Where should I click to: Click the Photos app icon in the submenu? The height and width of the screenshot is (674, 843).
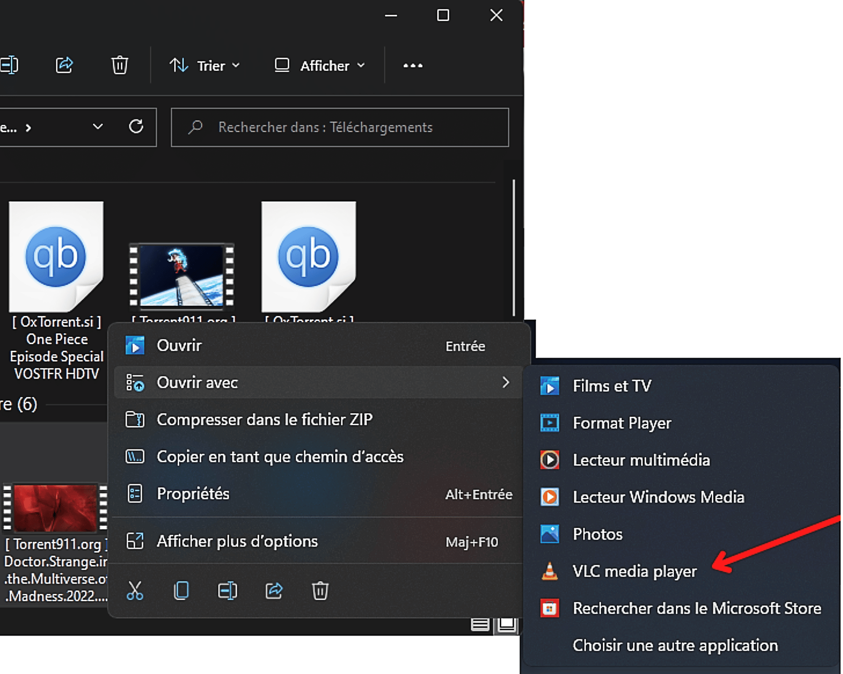[x=550, y=534]
